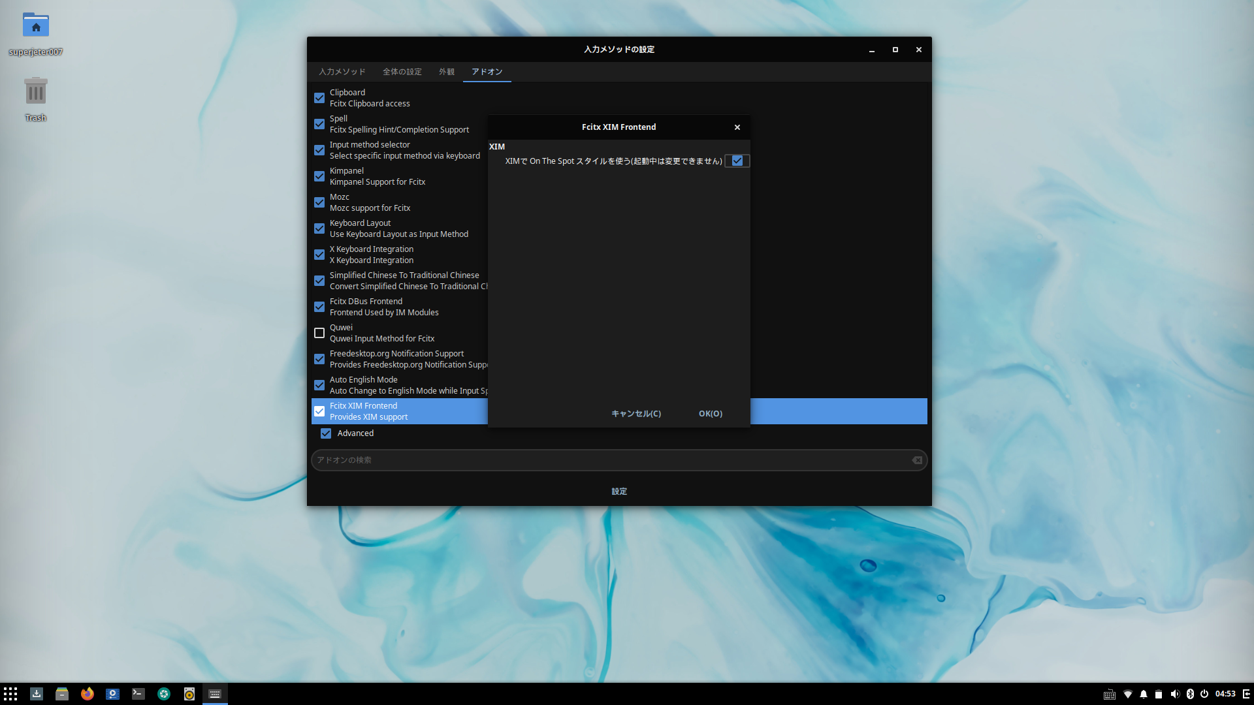The height and width of the screenshot is (705, 1254).
Task: Clear the addon search with backspace icon
Action: pos(917,460)
